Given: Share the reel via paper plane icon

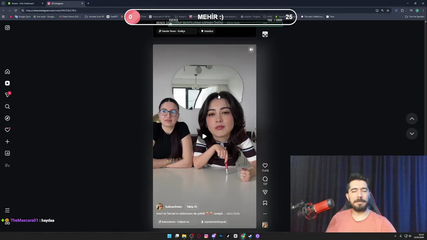Looking at the screenshot, I should pos(265,192).
